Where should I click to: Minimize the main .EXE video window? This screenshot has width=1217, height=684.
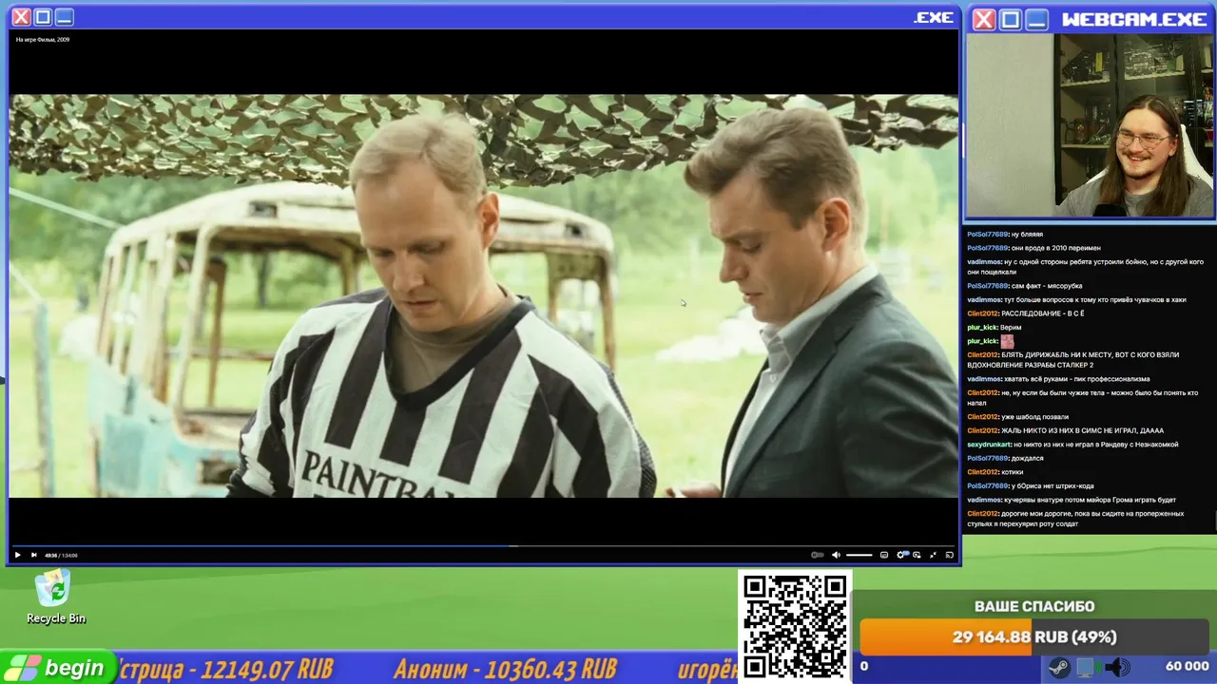(x=65, y=17)
